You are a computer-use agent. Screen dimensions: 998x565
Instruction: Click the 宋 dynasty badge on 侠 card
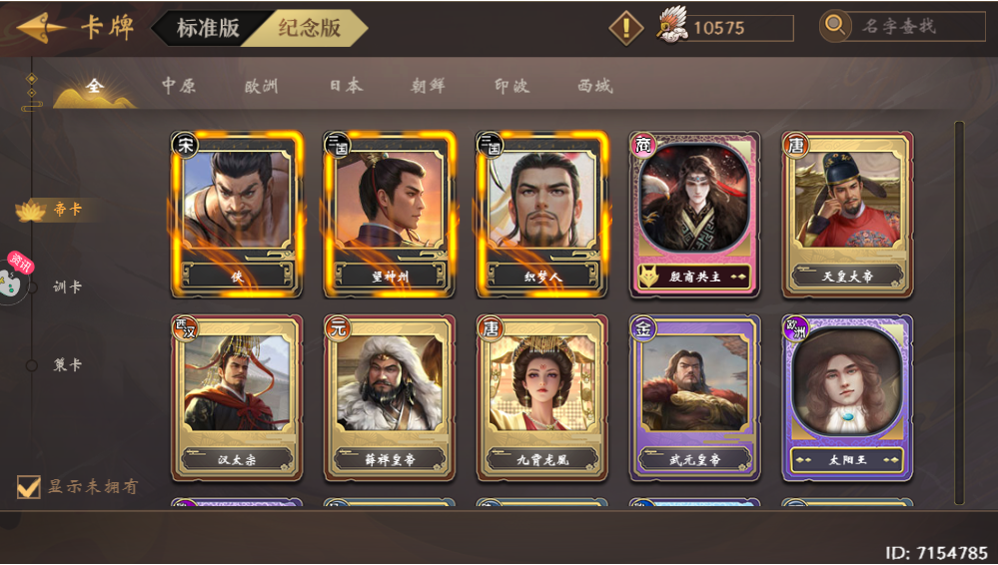tap(185, 145)
